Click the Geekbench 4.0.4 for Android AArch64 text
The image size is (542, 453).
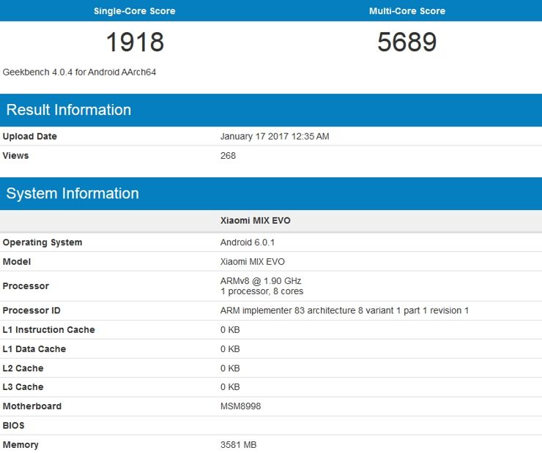coord(79,72)
